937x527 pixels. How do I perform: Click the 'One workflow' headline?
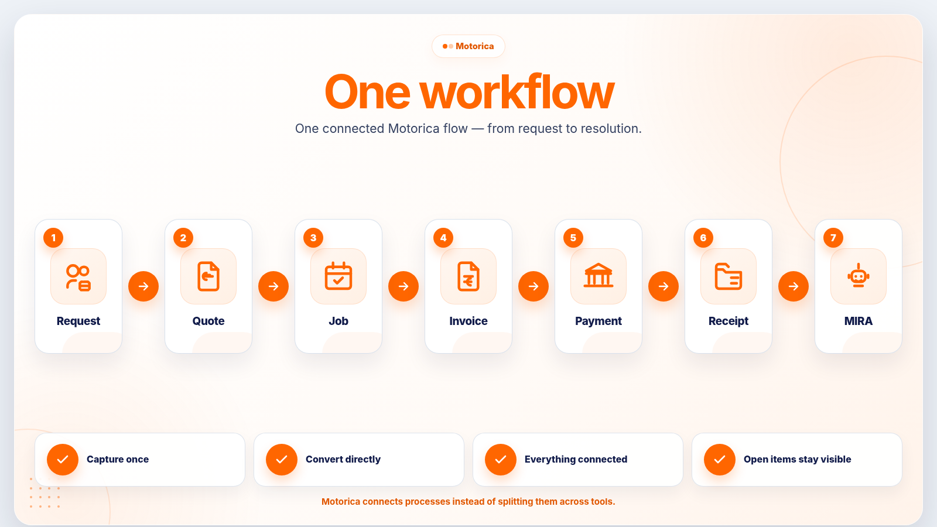(x=469, y=92)
